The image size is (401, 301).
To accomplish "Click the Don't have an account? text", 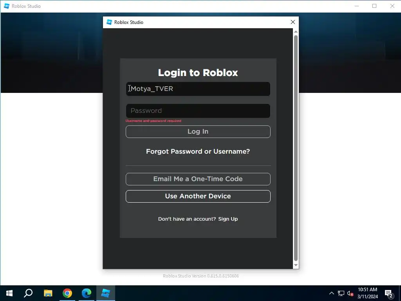I will click(x=187, y=219).
